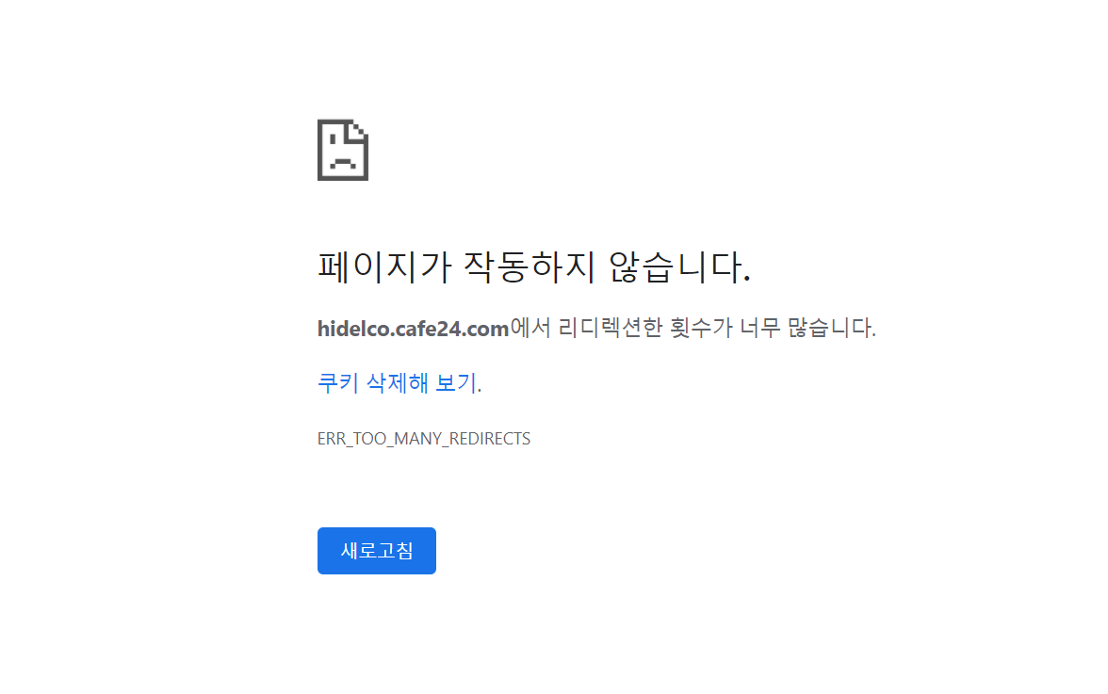Viewport: 1108px width, 694px height.
Task: Click the 페이지가 작동하지 않습니다 heading
Action: pyautogui.click(x=533, y=266)
